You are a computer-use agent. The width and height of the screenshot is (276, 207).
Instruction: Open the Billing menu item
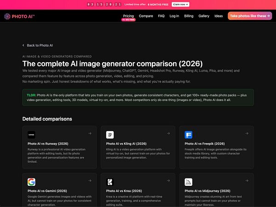point(189,16)
